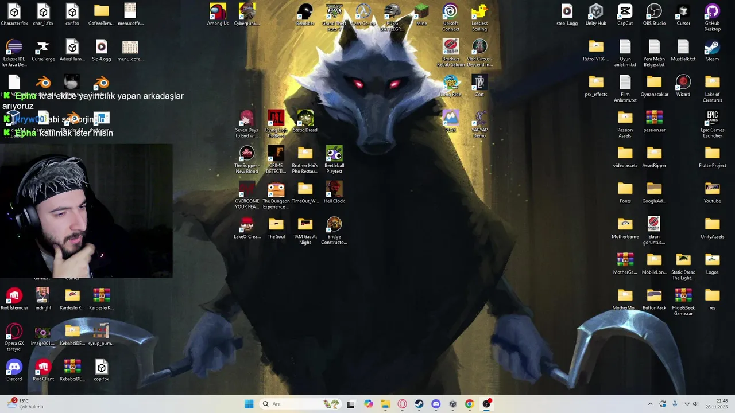Switch to Unity Hub in the taskbar

[x=452, y=404]
